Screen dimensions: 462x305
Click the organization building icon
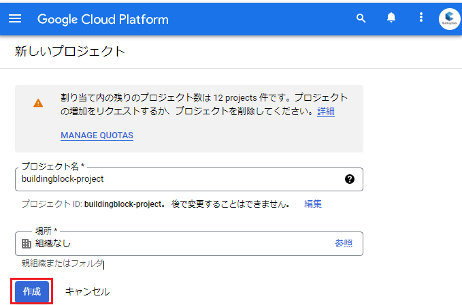click(x=27, y=244)
